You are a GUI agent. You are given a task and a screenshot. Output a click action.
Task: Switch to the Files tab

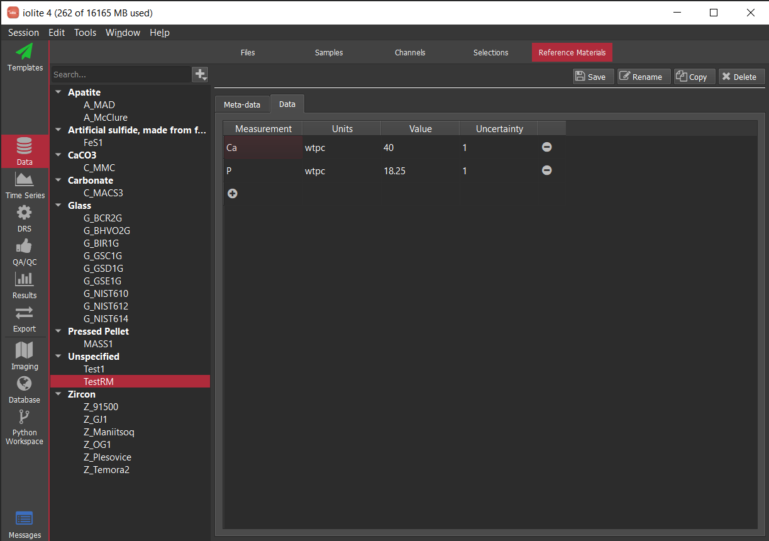pos(248,52)
